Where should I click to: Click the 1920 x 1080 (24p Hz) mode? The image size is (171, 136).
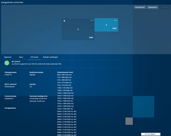point(65,93)
